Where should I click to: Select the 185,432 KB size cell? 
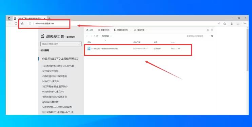pyautogui.click(x=176, y=48)
